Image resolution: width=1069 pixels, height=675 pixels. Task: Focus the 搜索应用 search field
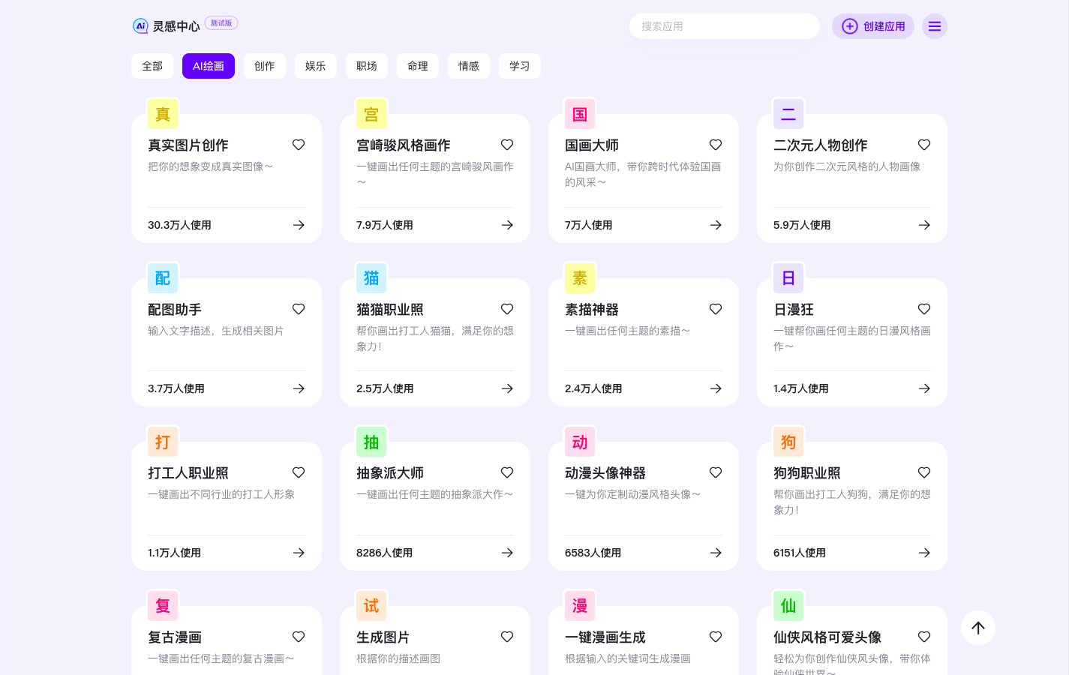click(724, 26)
